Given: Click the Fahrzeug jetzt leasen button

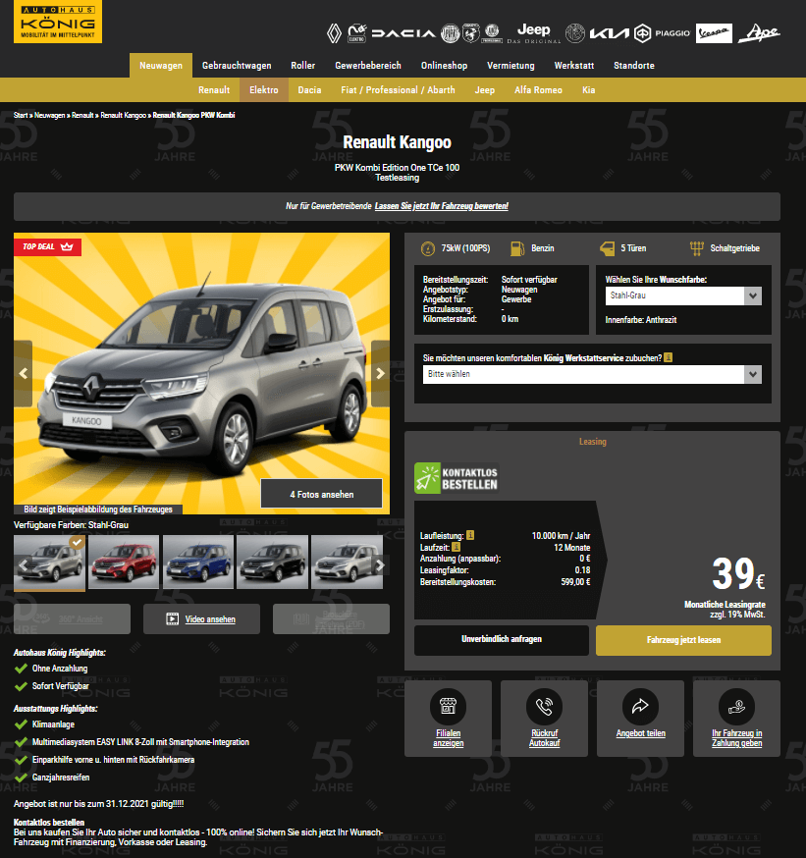Looking at the screenshot, I should coord(683,640).
